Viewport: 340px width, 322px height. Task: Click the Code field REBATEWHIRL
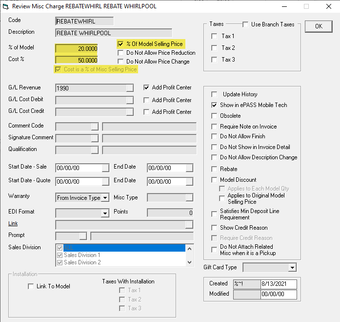(84, 21)
